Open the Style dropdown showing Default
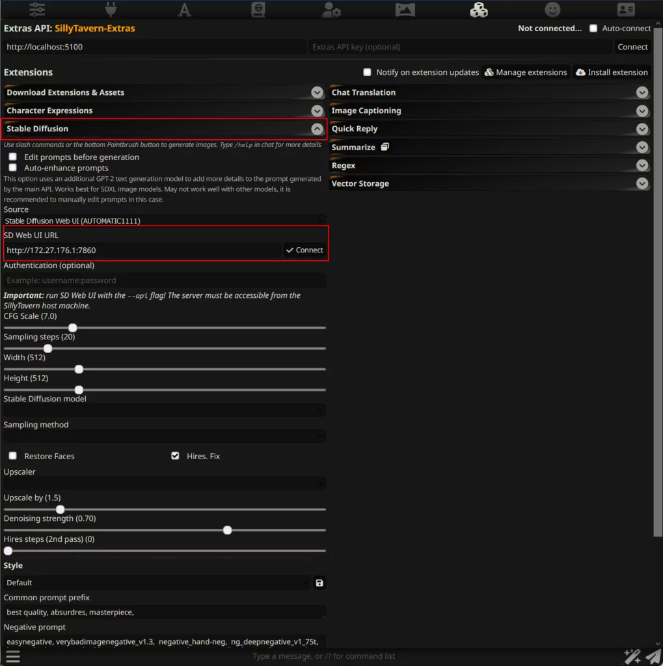 tap(157, 583)
